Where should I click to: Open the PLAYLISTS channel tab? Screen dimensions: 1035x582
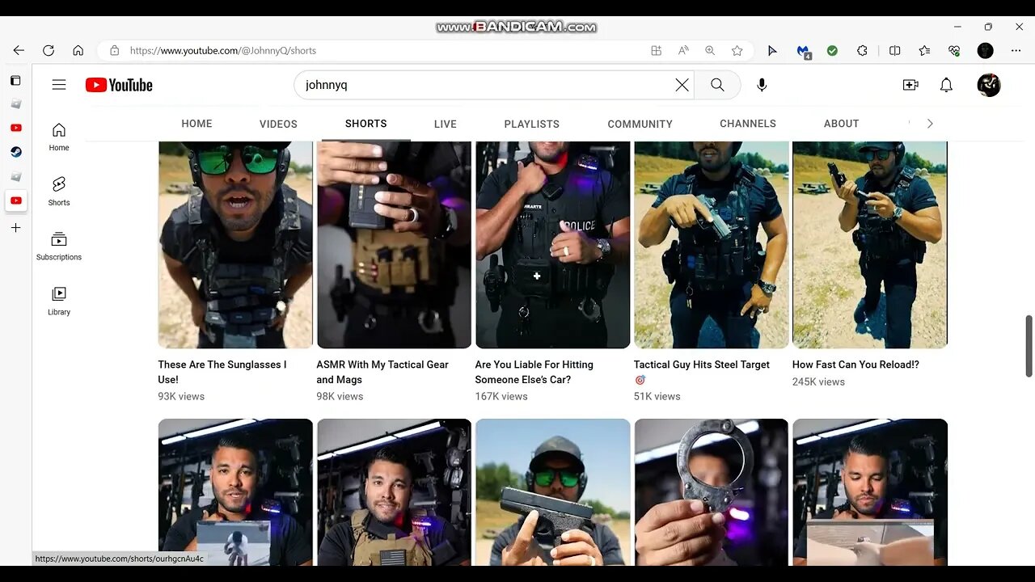[531, 124]
